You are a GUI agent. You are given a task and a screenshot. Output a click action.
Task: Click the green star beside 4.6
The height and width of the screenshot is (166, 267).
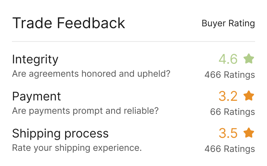click(249, 59)
